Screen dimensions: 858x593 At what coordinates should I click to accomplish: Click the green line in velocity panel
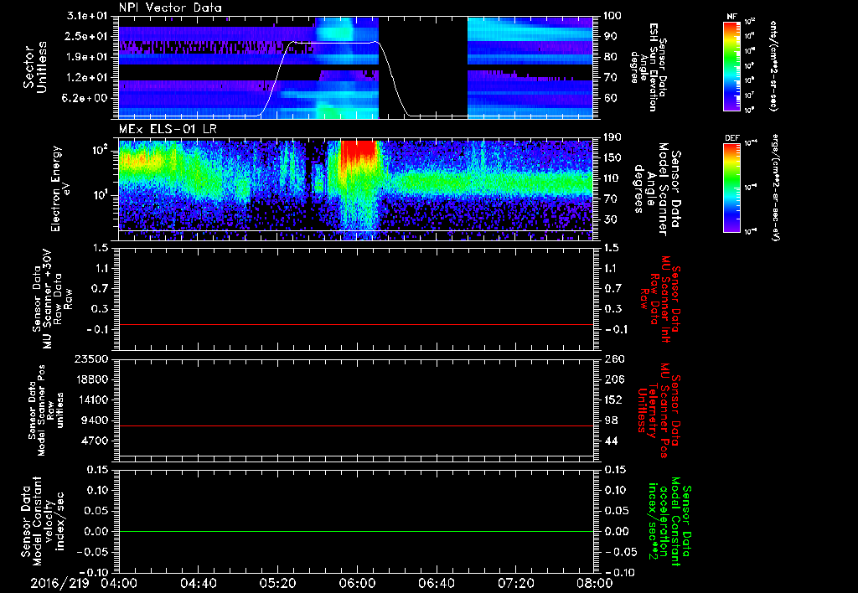coord(356,531)
